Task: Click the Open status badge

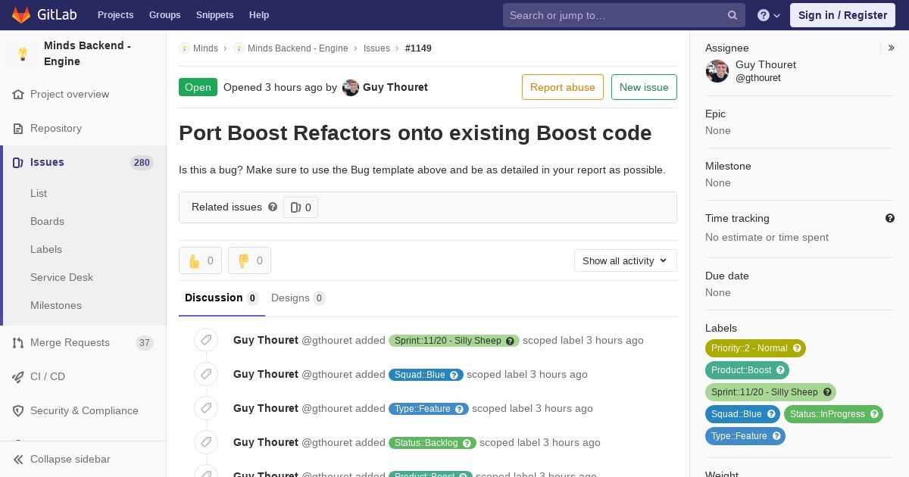Action: 198,87
